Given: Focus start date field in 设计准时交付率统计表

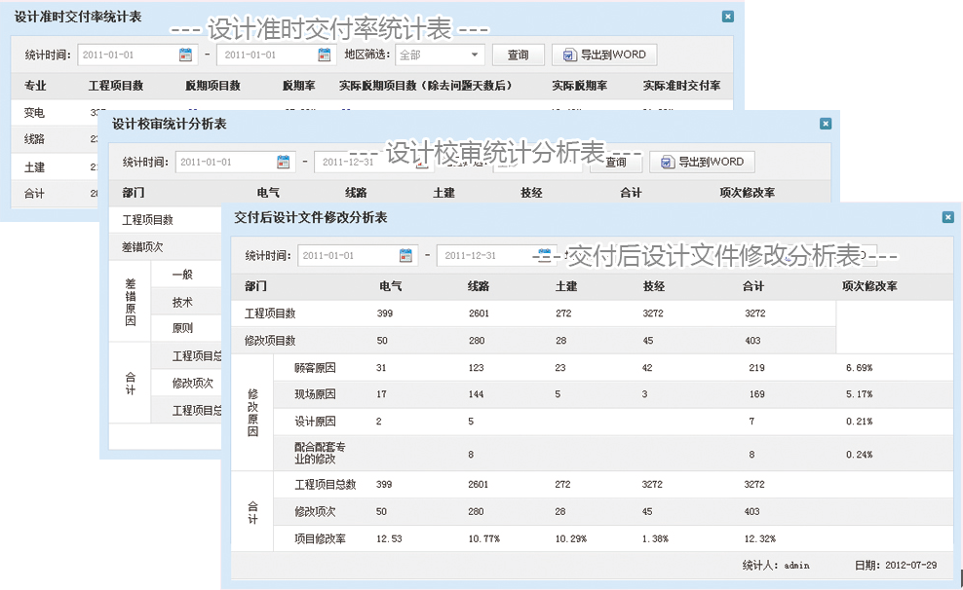Looking at the screenshot, I should pos(127,55).
